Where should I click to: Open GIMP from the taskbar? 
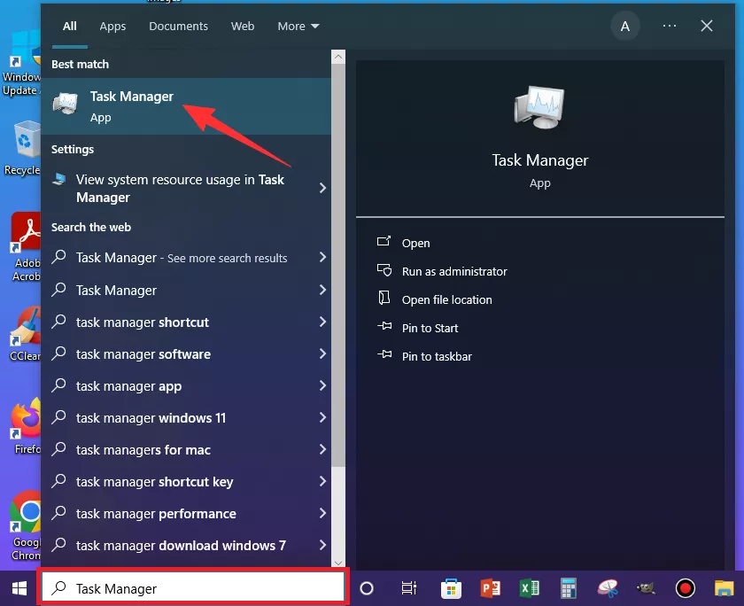[646, 587]
